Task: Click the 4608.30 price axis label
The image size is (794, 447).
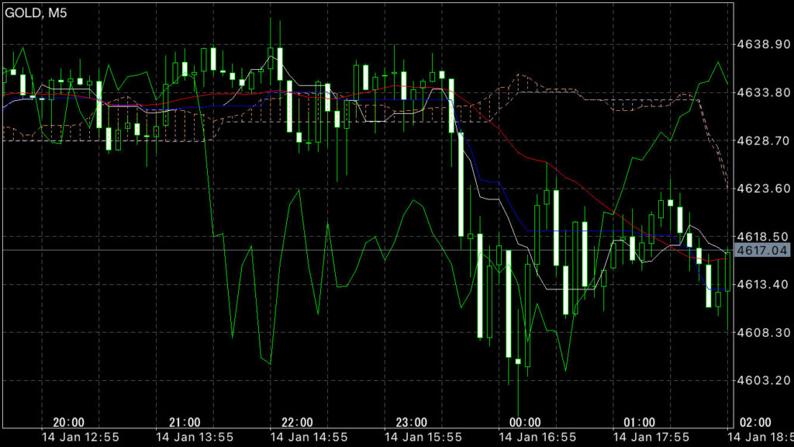Action: (761, 333)
